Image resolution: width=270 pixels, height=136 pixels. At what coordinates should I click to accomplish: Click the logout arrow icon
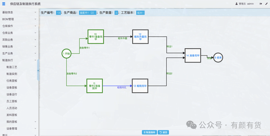click(261, 4)
